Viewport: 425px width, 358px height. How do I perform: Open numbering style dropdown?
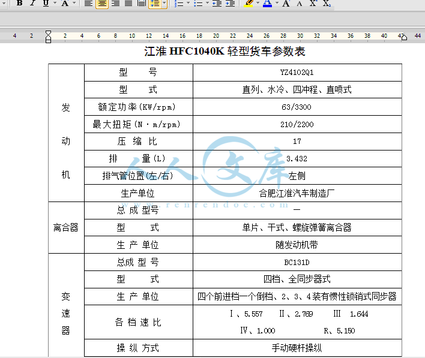coord(188,3)
